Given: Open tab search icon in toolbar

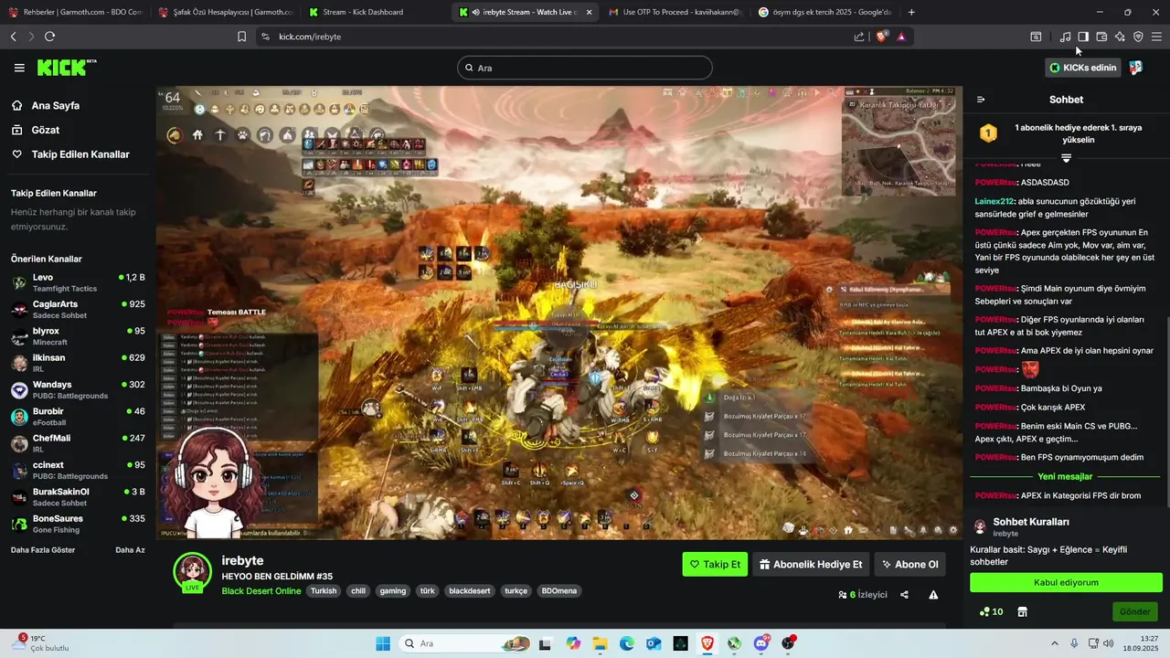Looking at the screenshot, I should tap(1036, 37).
